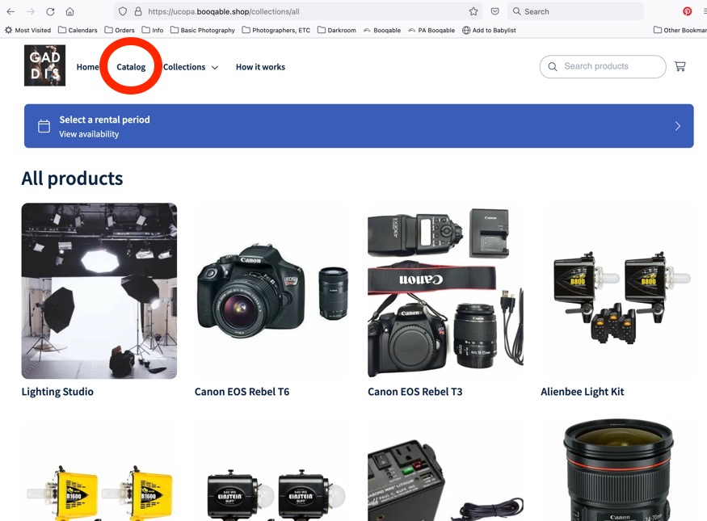Open the Booqable bookmark
707x521 pixels.
382,30
